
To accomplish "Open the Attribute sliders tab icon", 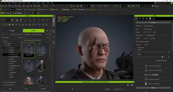I will [136, 18].
